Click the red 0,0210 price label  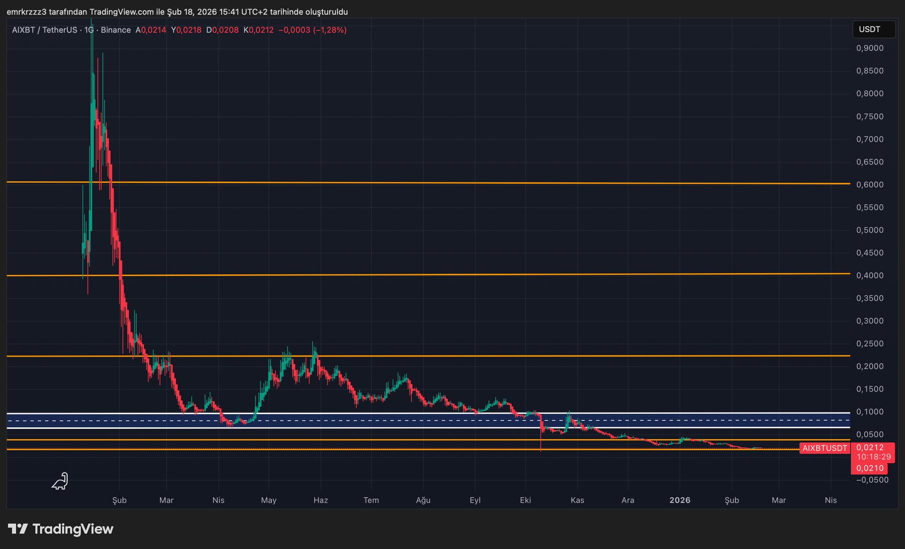pyautogui.click(x=870, y=468)
